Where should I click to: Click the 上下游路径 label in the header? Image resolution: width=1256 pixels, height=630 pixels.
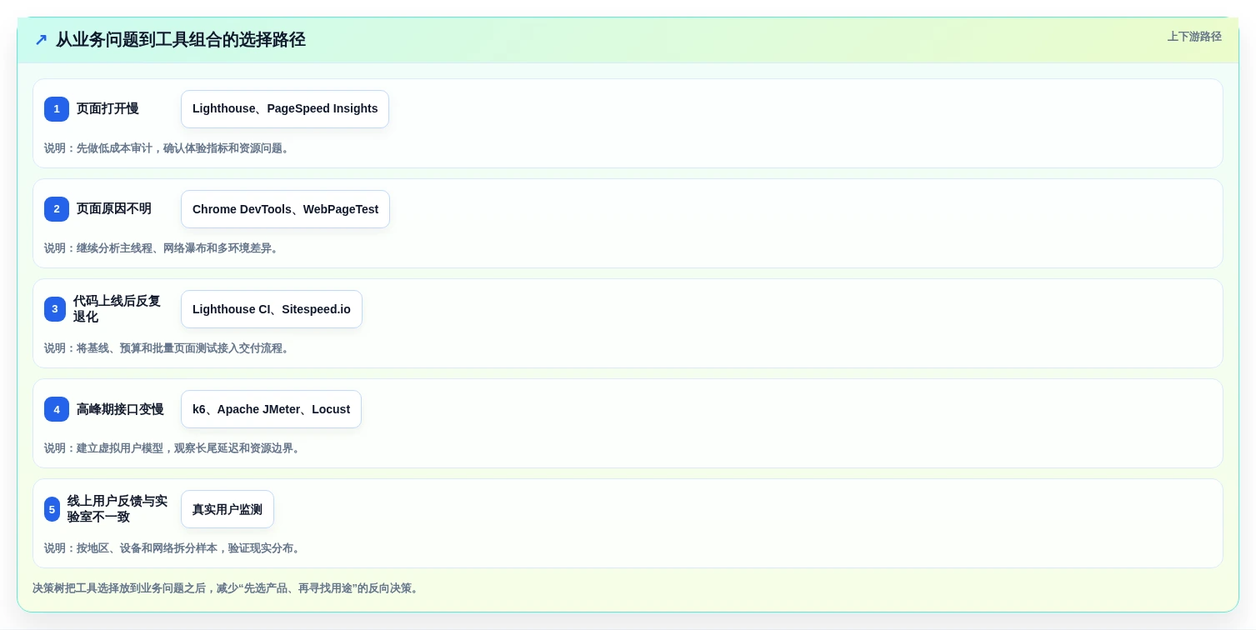point(1194,37)
